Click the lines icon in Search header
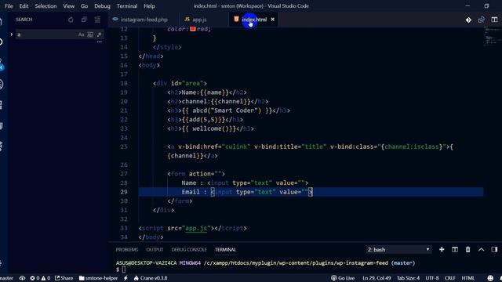Screen dimensions: 502x282 97,20
